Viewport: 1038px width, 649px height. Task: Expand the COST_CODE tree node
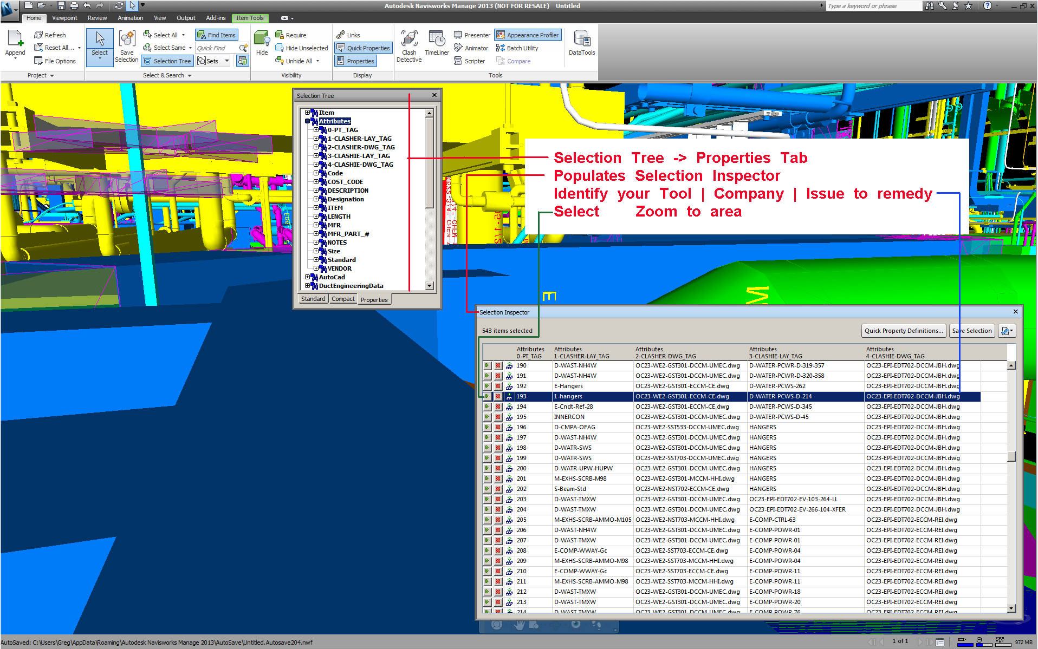pos(316,182)
